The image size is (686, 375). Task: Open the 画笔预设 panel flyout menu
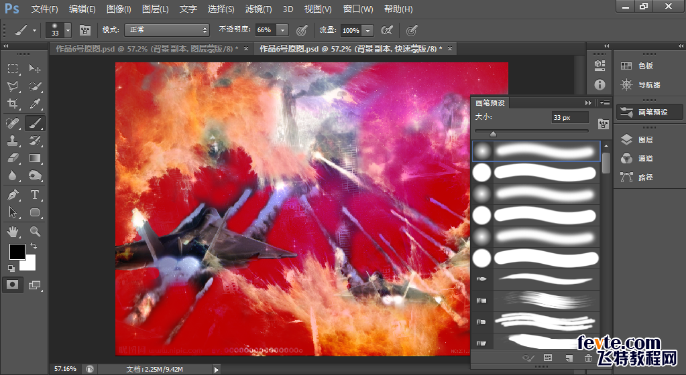pyautogui.click(x=605, y=102)
